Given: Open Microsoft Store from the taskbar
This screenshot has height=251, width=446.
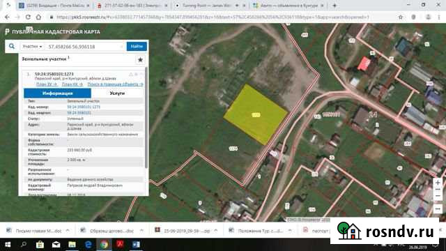Looking at the screenshot, I should tap(40, 245).
